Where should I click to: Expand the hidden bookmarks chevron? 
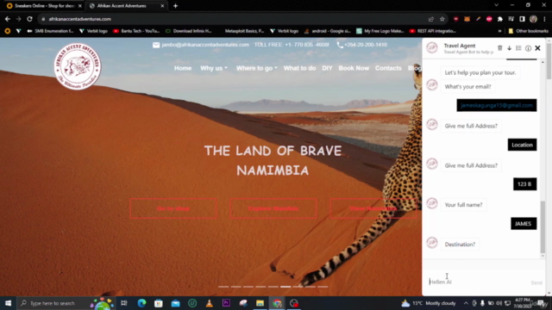tap(499, 31)
